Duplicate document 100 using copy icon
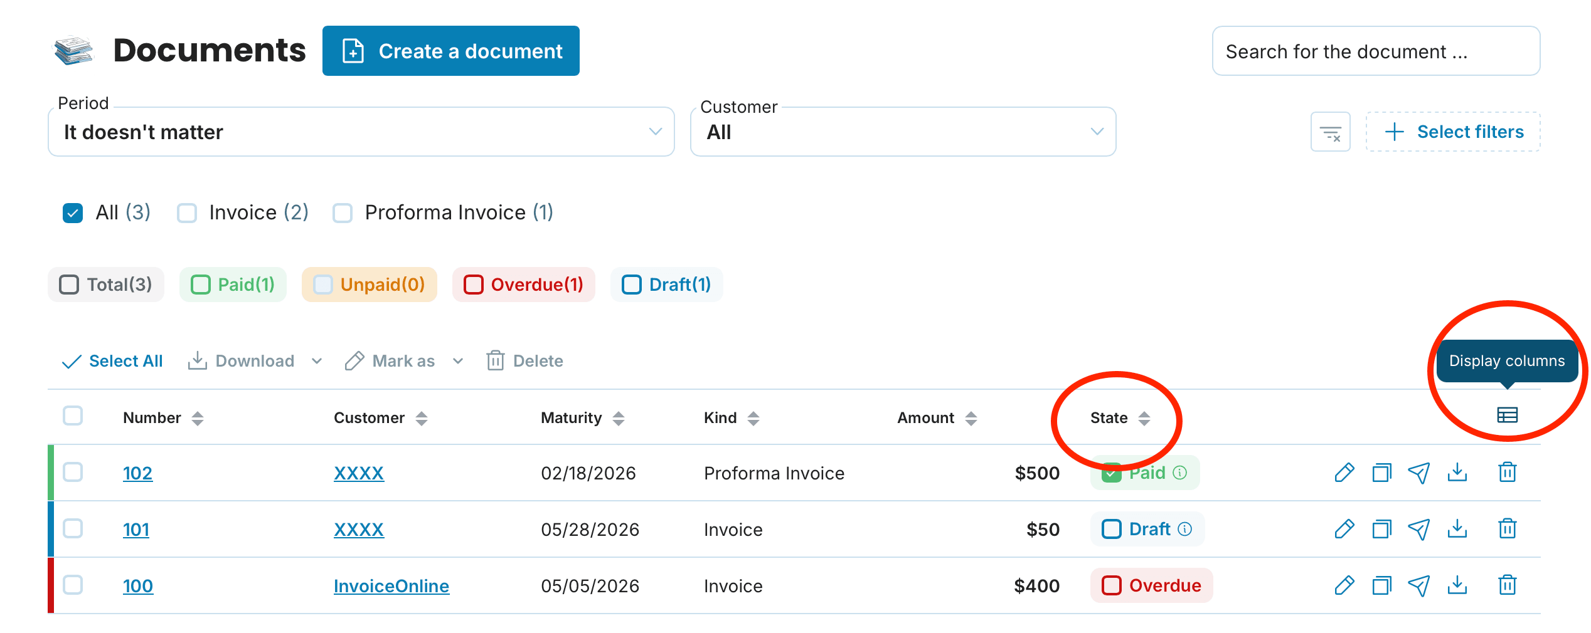Image resolution: width=1591 pixels, height=633 pixels. point(1381,585)
